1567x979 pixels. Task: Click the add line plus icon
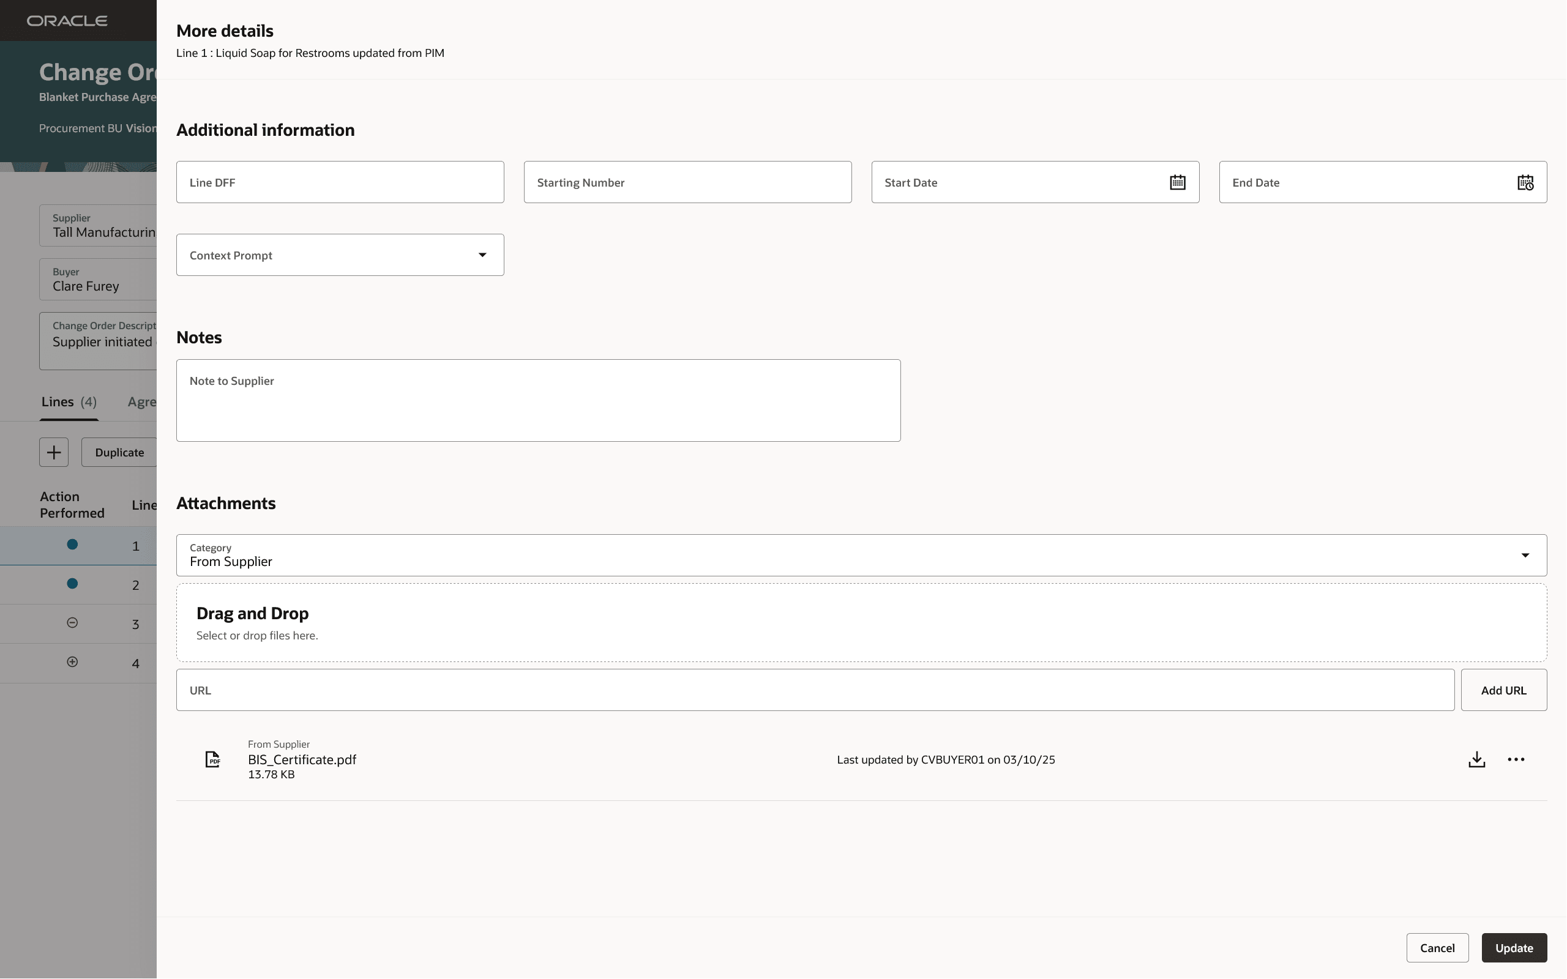coord(54,452)
